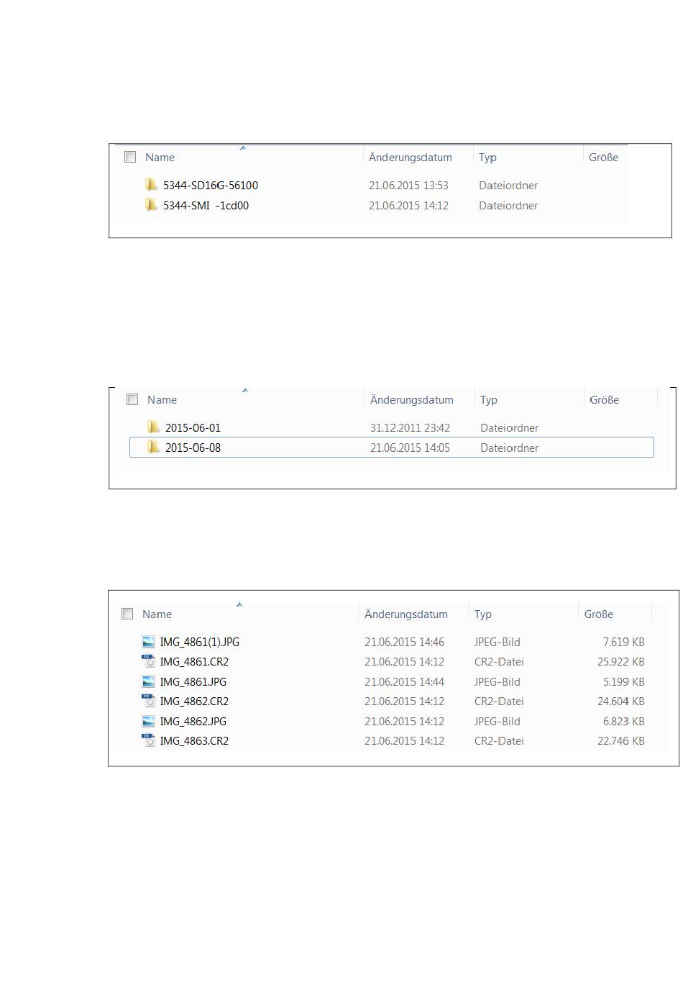
Task: Click the sort arrow above Name in the IMG files list
Action: tap(239, 604)
